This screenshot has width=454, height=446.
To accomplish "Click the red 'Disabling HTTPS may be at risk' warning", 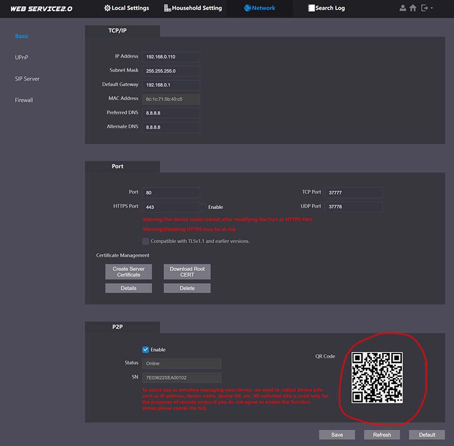I will [x=189, y=229].
